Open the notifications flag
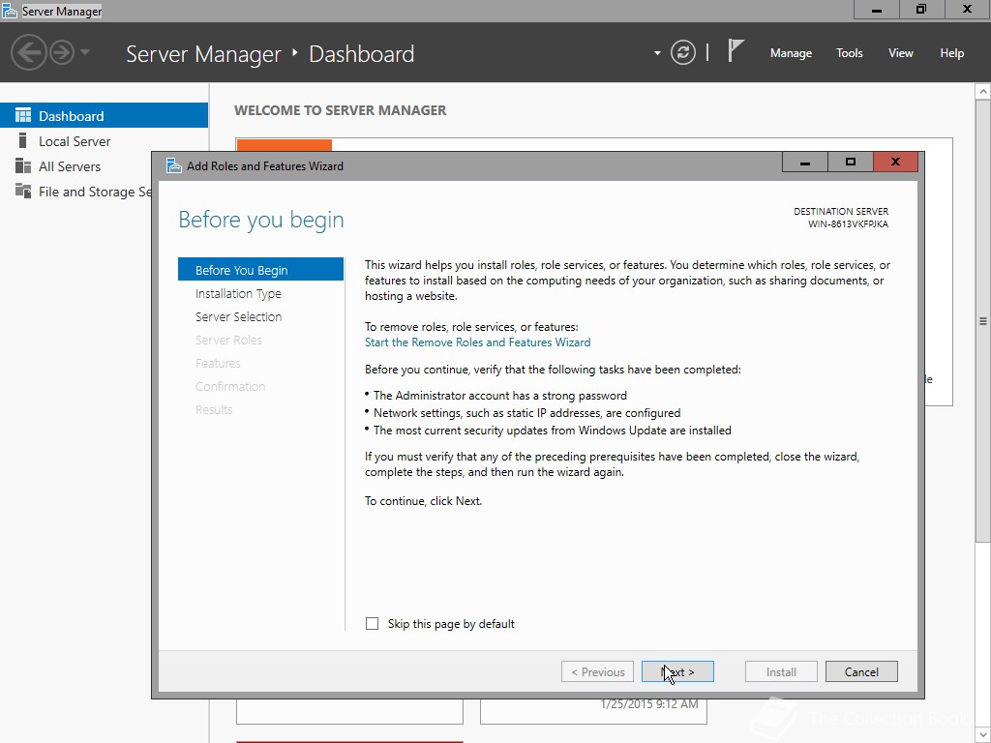The image size is (991, 743). pyautogui.click(x=736, y=50)
